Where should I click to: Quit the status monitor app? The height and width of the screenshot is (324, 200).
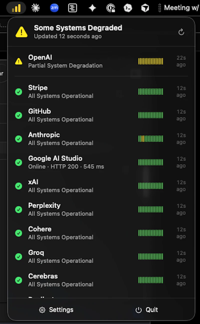pyautogui.click(x=147, y=310)
